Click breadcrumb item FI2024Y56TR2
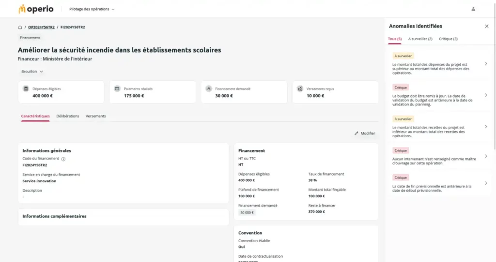Viewport: 496px width, 262px height. (73, 27)
